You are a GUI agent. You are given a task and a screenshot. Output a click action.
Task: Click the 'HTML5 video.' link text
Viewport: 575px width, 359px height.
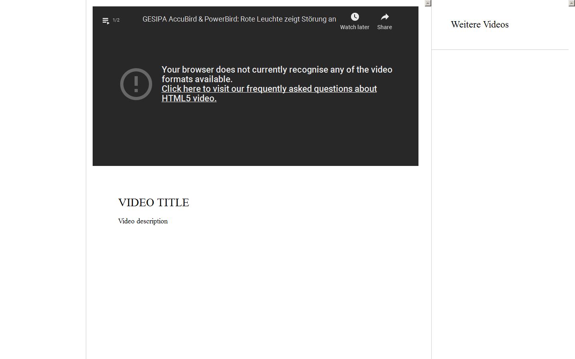click(x=189, y=98)
